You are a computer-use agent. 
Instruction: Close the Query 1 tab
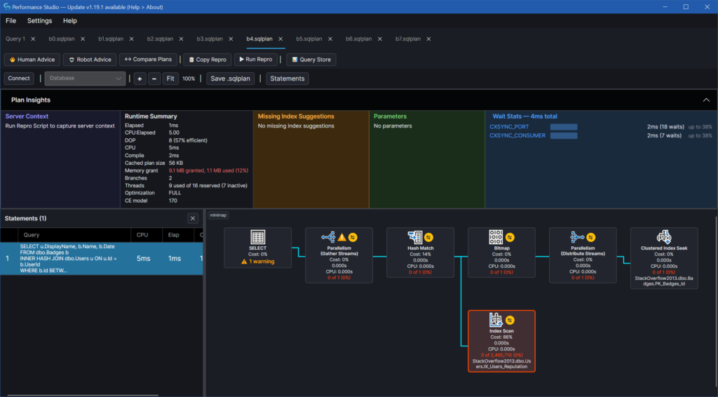point(33,39)
